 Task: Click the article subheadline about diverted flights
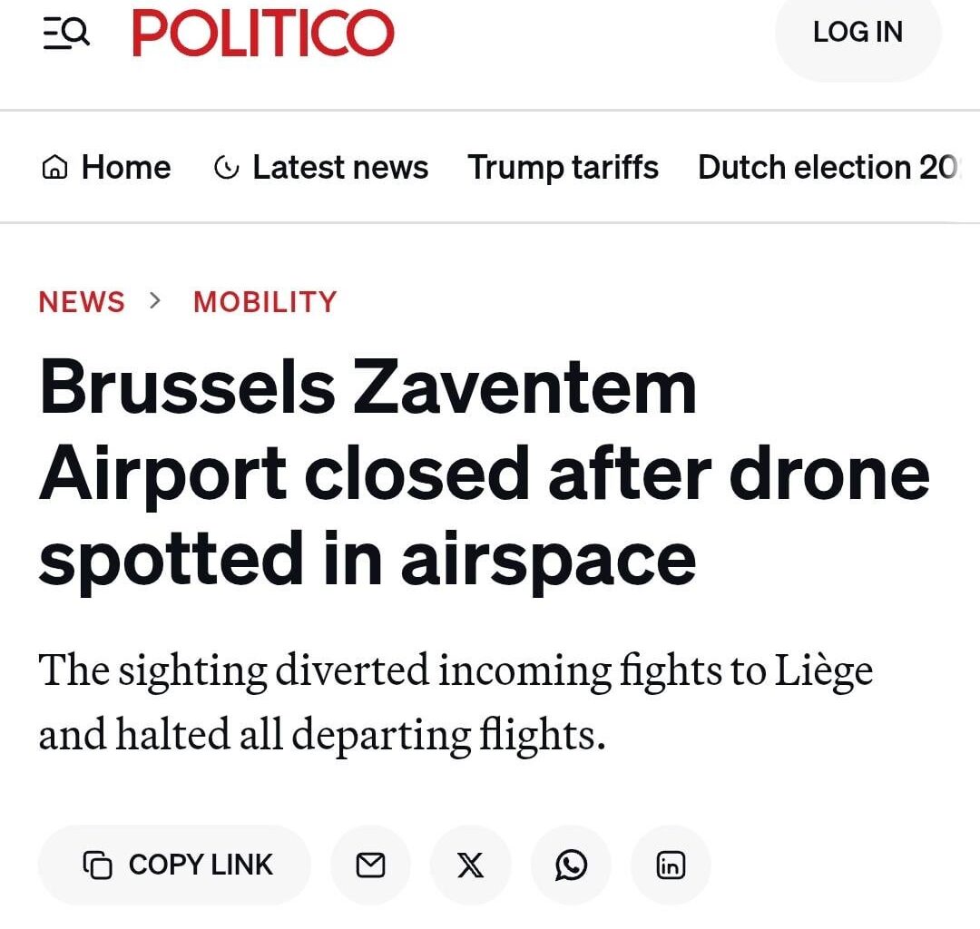[x=456, y=702]
